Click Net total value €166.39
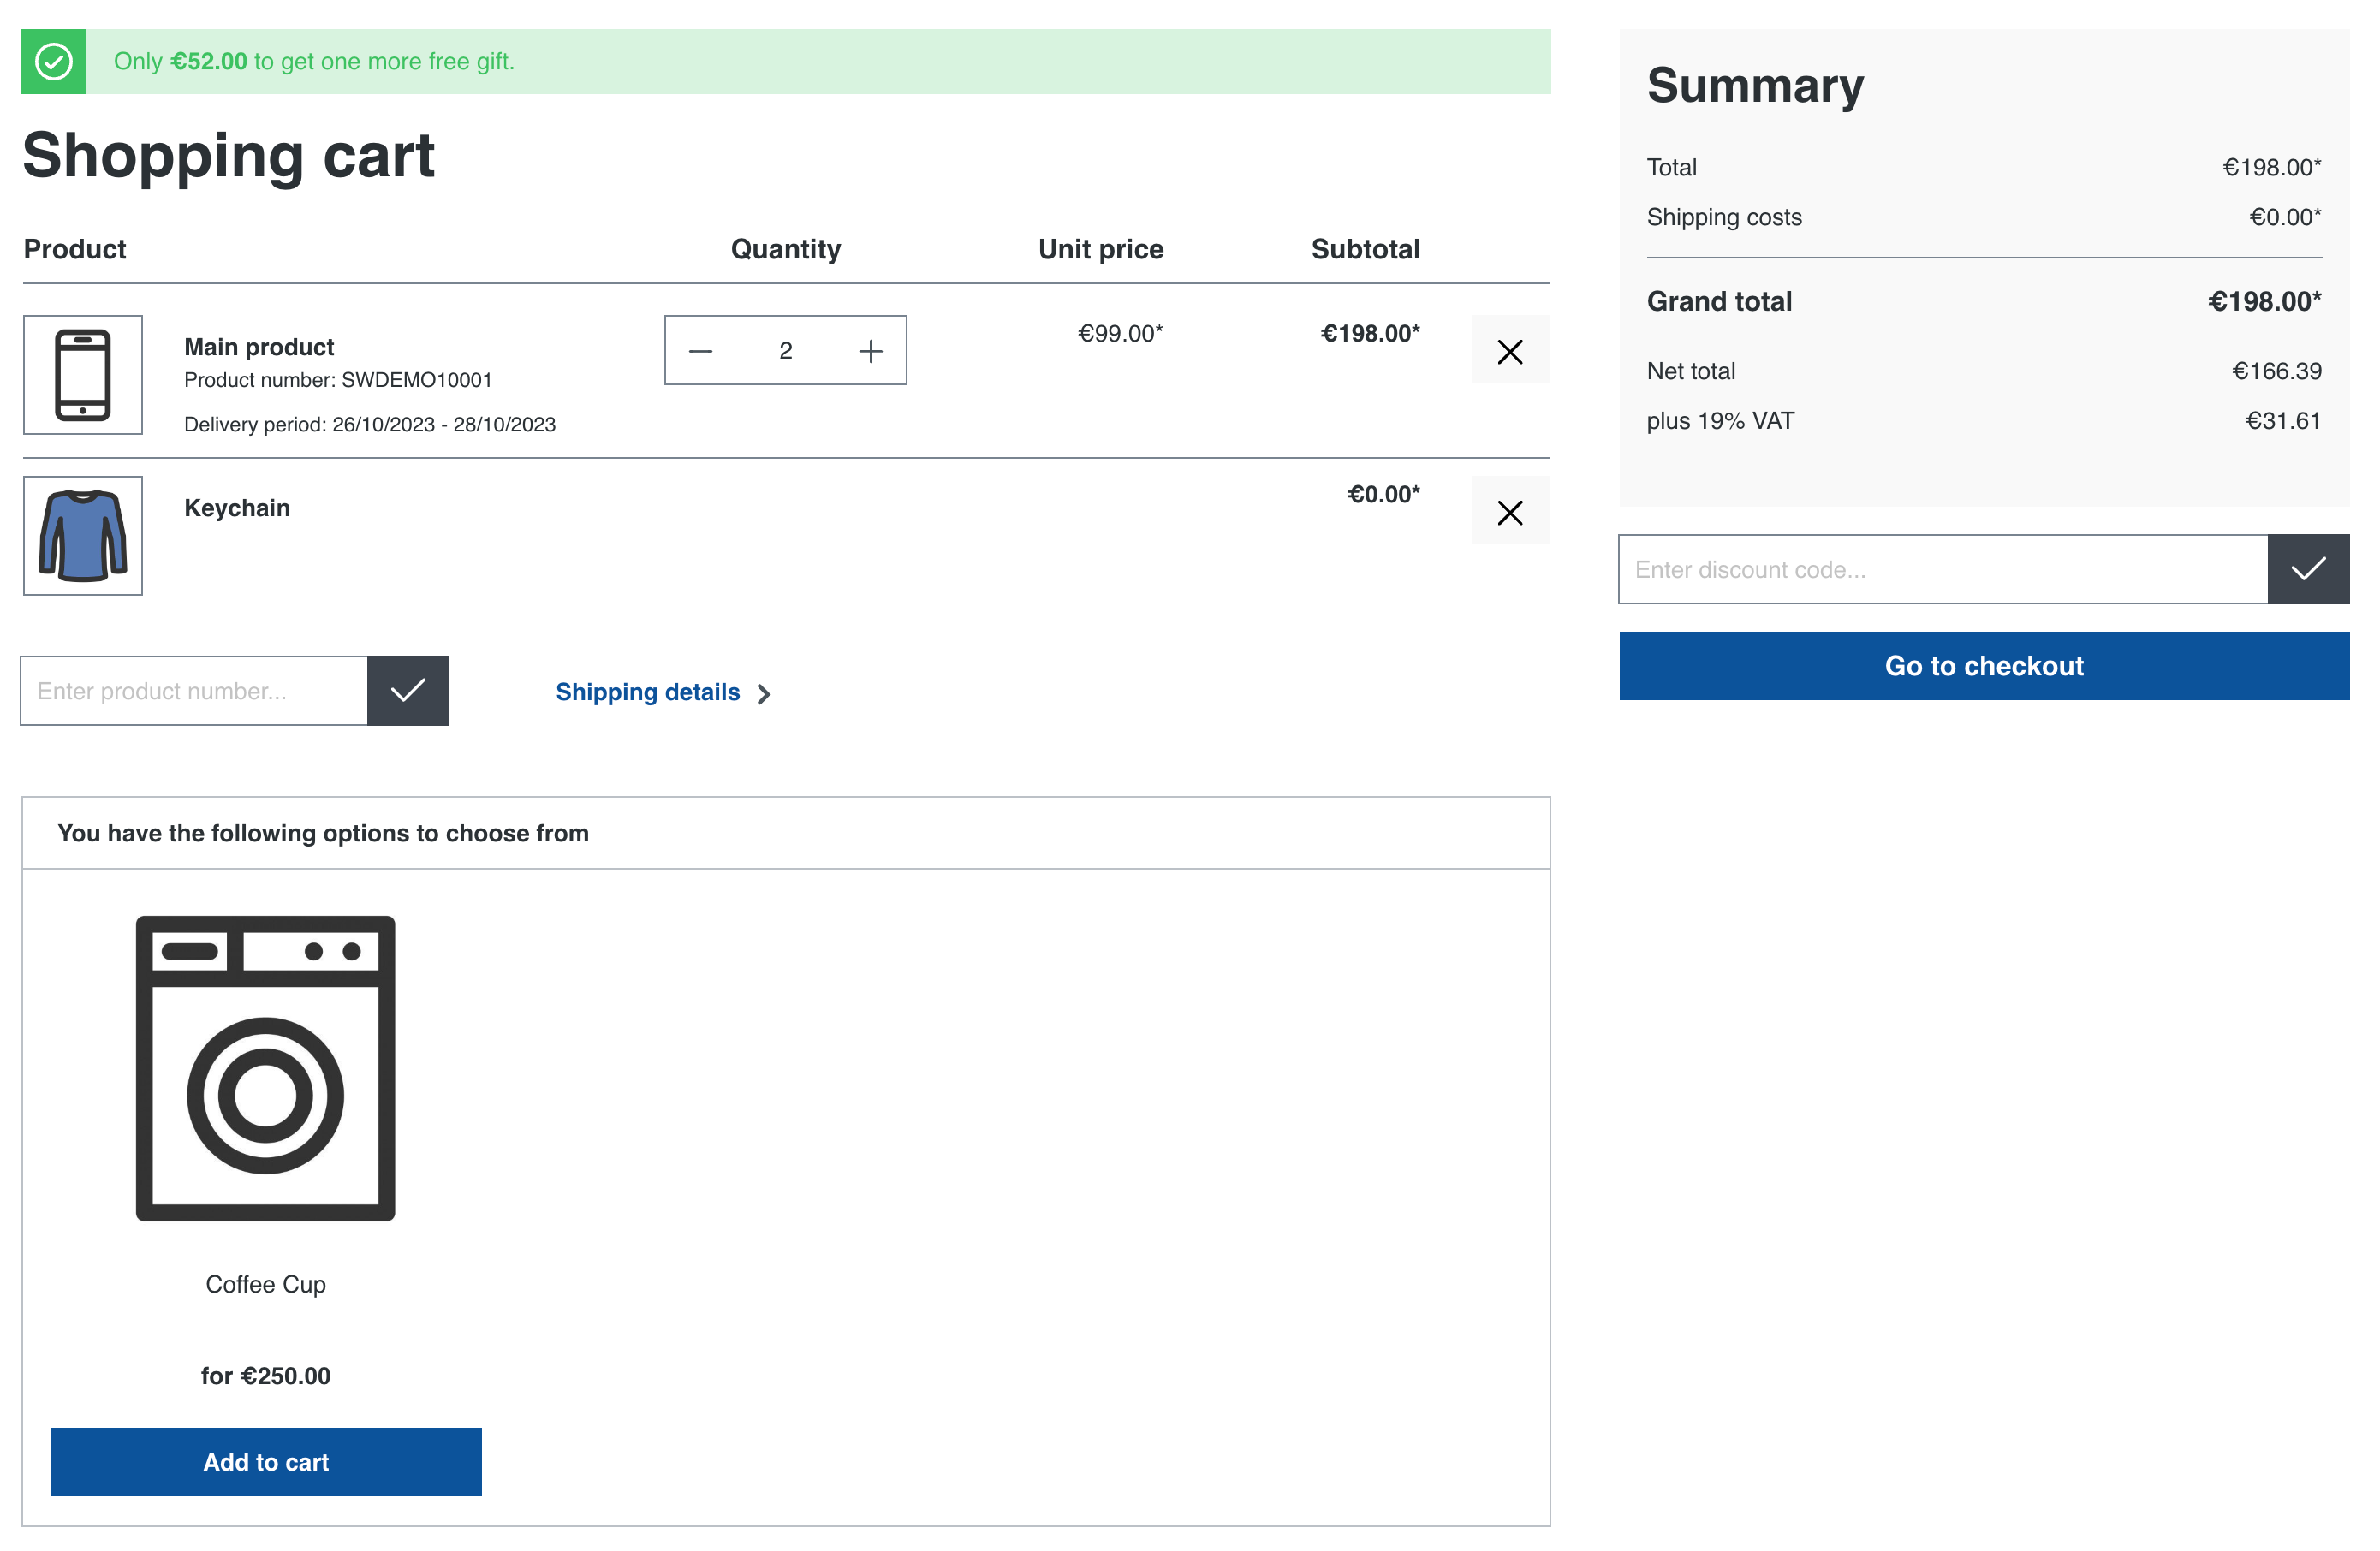Viewport: 2380px width, 1551px height. coord(2277,371)
